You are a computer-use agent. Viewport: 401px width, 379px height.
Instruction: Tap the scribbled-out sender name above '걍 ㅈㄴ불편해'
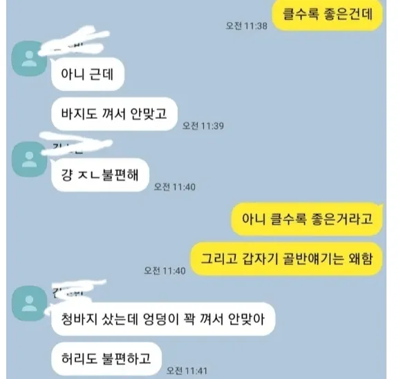pyautogui.click(x=75, y=144)
